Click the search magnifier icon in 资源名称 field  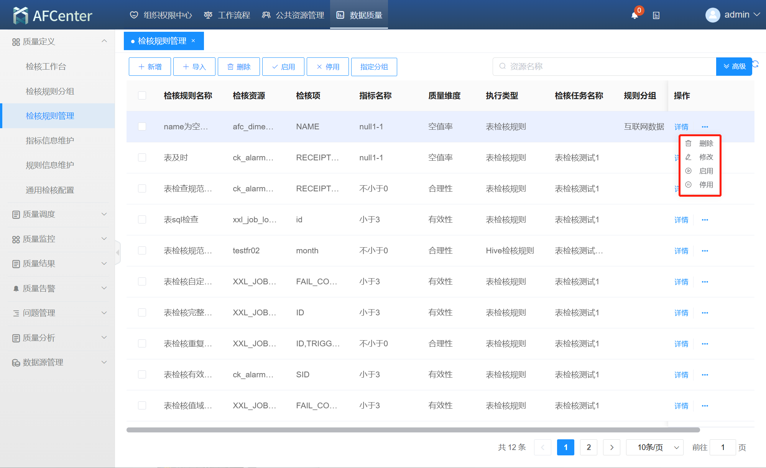point(502,66)
